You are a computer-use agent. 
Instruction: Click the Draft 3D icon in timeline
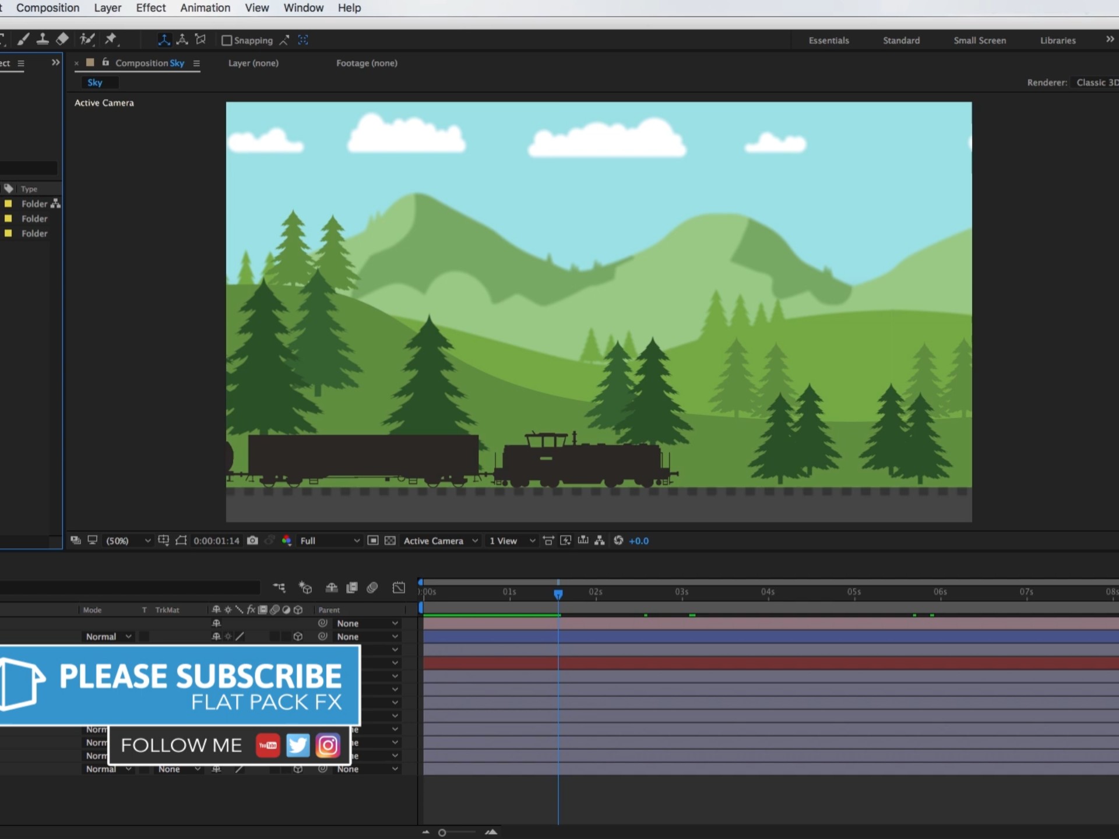click(x=305, y=587)
